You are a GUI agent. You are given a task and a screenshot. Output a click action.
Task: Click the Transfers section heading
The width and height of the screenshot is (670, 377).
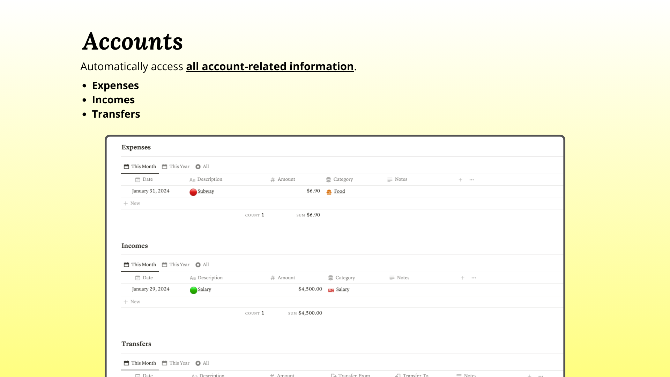click(x=136, y=344)
